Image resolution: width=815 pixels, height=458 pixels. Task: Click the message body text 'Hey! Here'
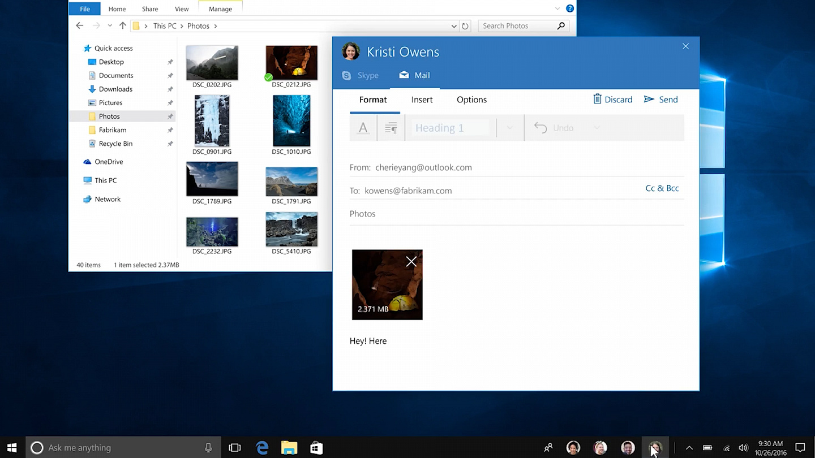coord(368,341)
